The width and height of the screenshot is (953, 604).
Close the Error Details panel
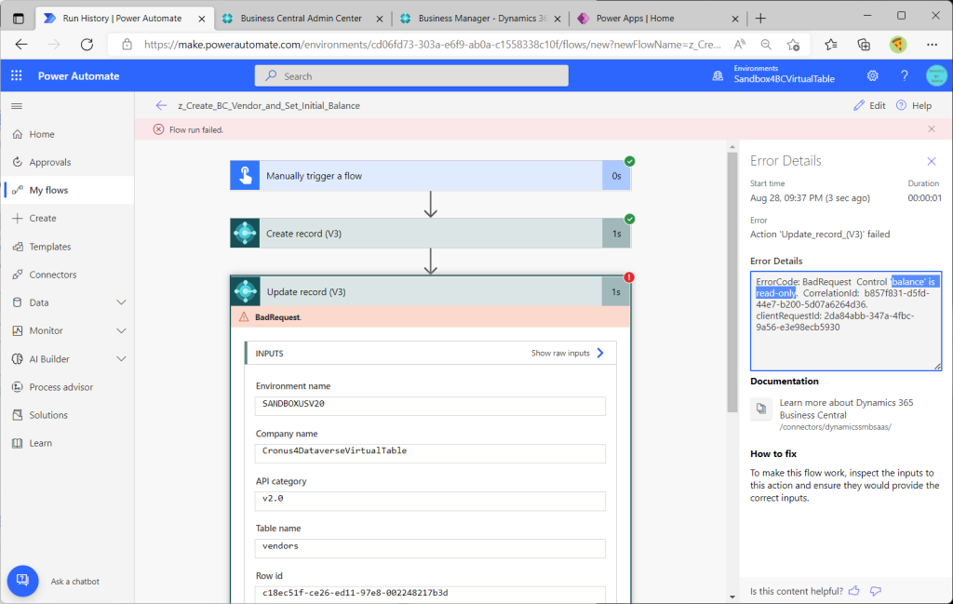tap(932, 161)
